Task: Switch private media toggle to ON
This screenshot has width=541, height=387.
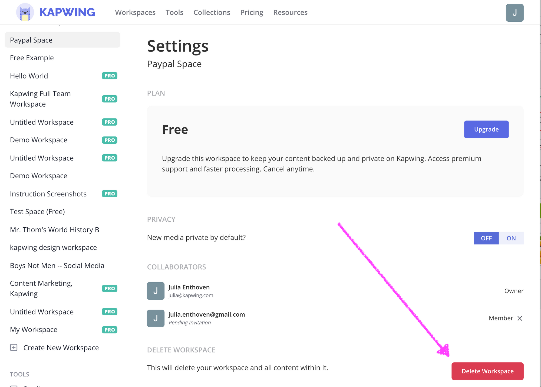Action: point(511,238)
